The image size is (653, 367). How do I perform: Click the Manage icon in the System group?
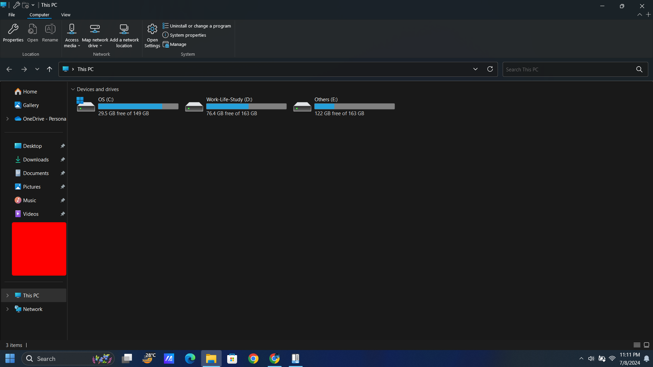[x=175, y=44]
